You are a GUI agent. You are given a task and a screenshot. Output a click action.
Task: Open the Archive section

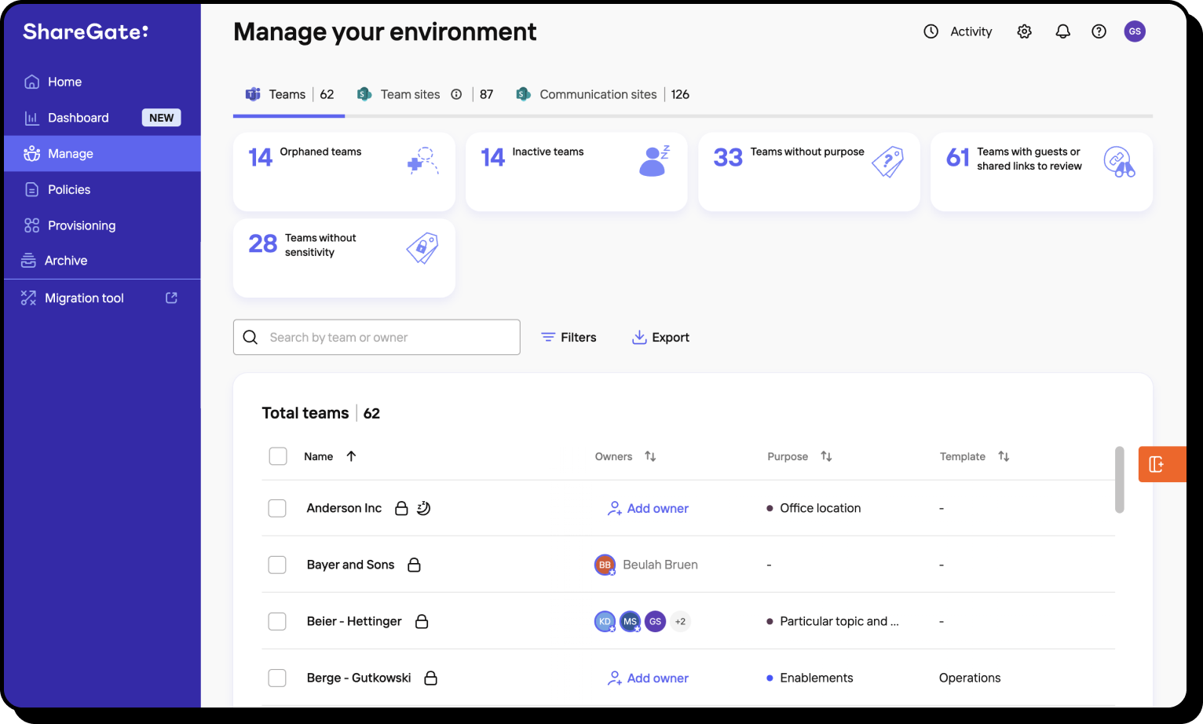coord(102,261)
